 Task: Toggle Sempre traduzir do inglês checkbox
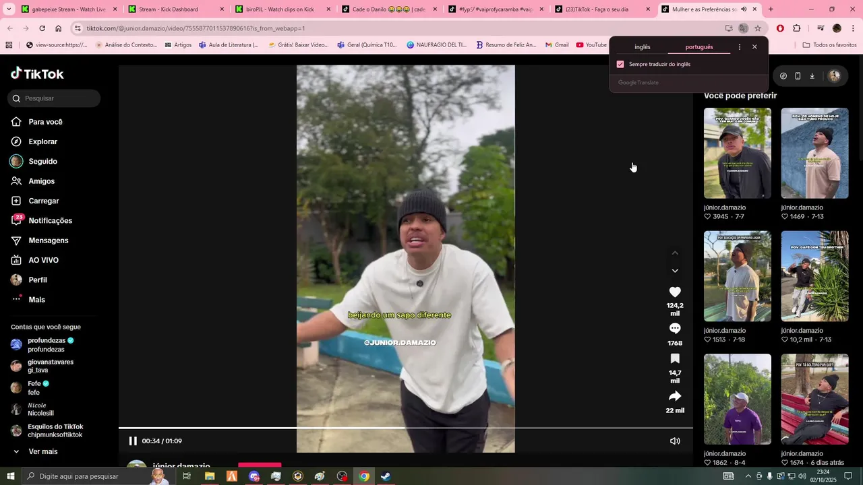point(620,65)
